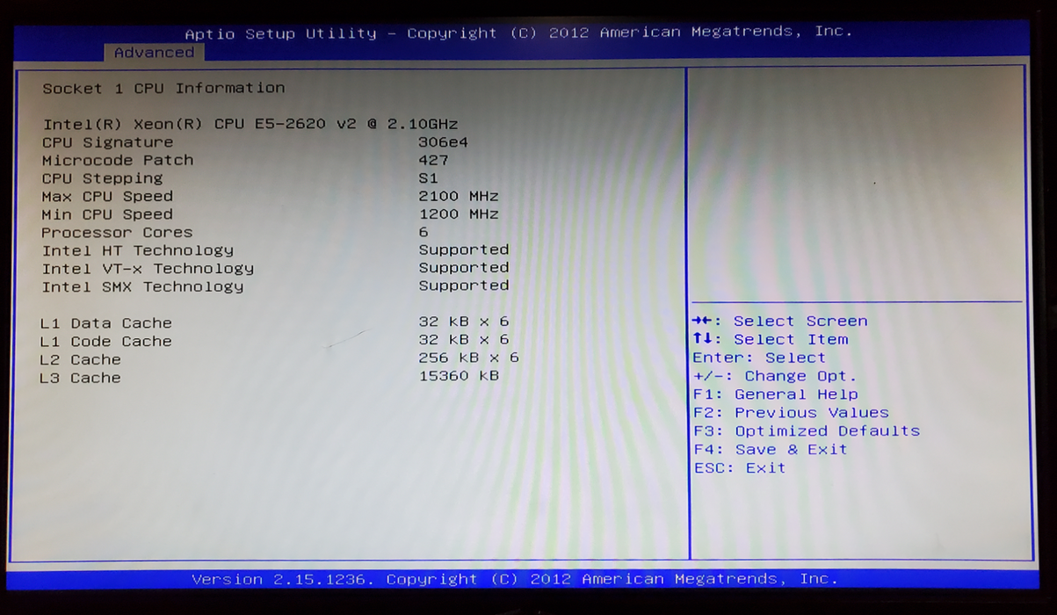This screenshot has width=1057, height=615.
Task: Click the Socket 1 CPU Information heading
Action: tap(163, 88)
